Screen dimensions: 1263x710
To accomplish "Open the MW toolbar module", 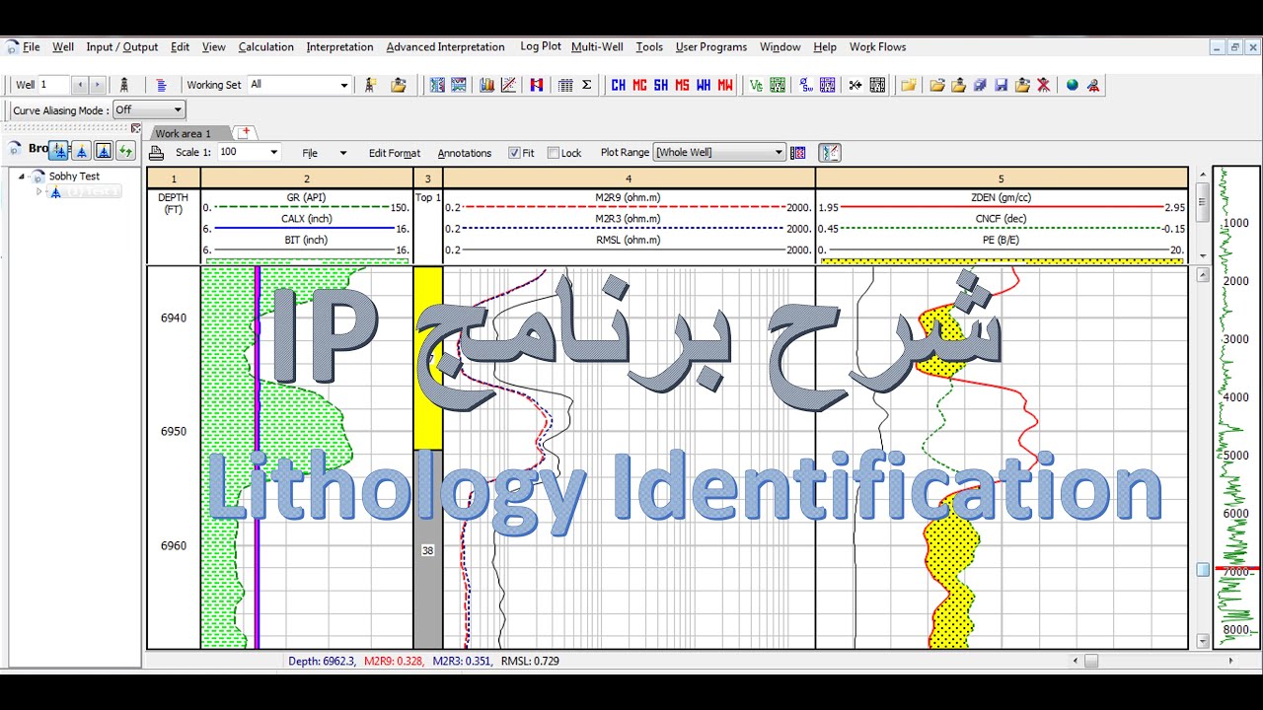I will click(725, 85).
